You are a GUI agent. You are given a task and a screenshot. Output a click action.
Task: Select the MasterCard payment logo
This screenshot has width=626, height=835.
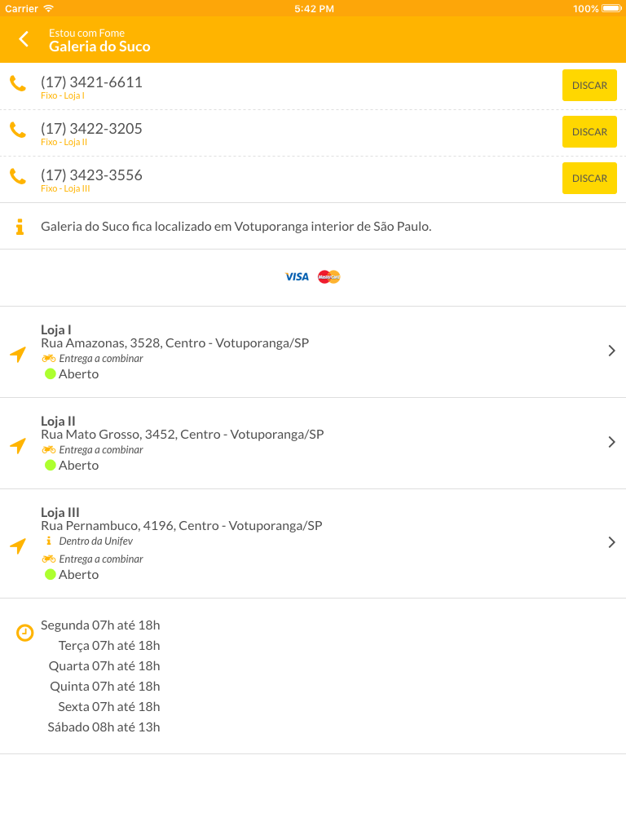tap(329, 277)
